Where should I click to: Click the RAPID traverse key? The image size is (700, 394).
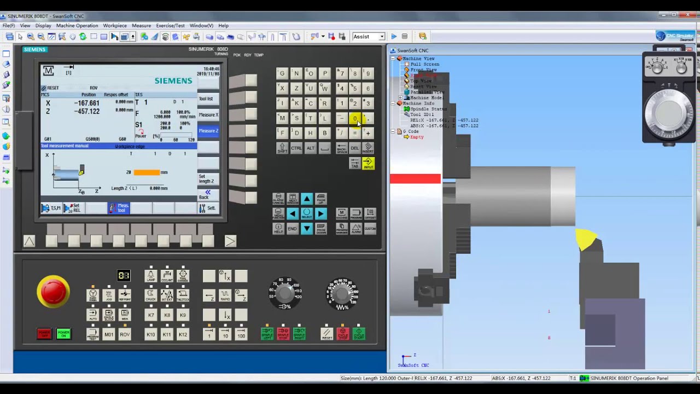pyautogui.click(x=225, y=296)
